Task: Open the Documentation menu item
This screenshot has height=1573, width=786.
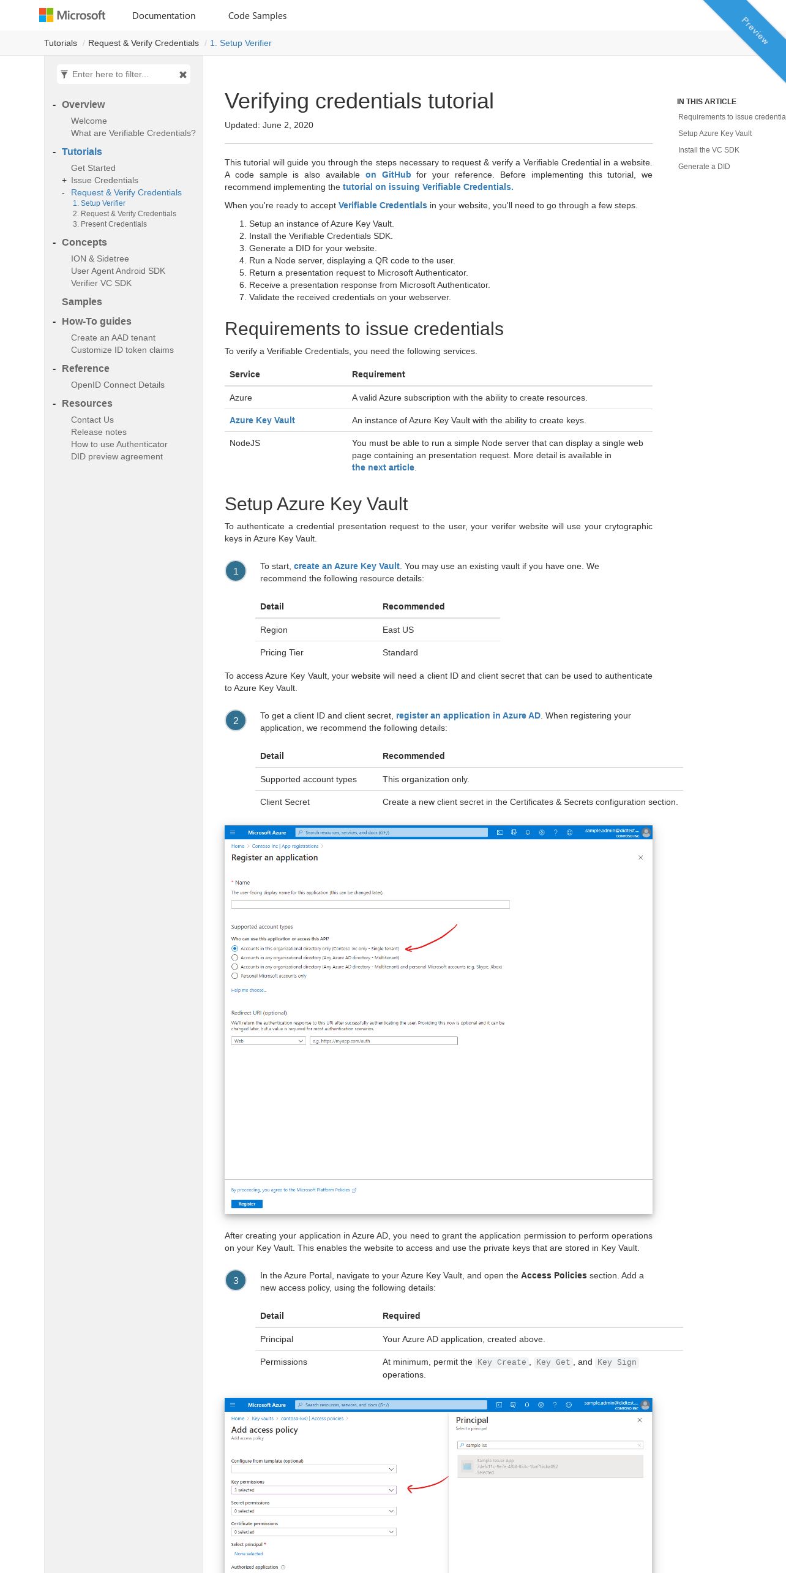Action: tap(163, 16)
